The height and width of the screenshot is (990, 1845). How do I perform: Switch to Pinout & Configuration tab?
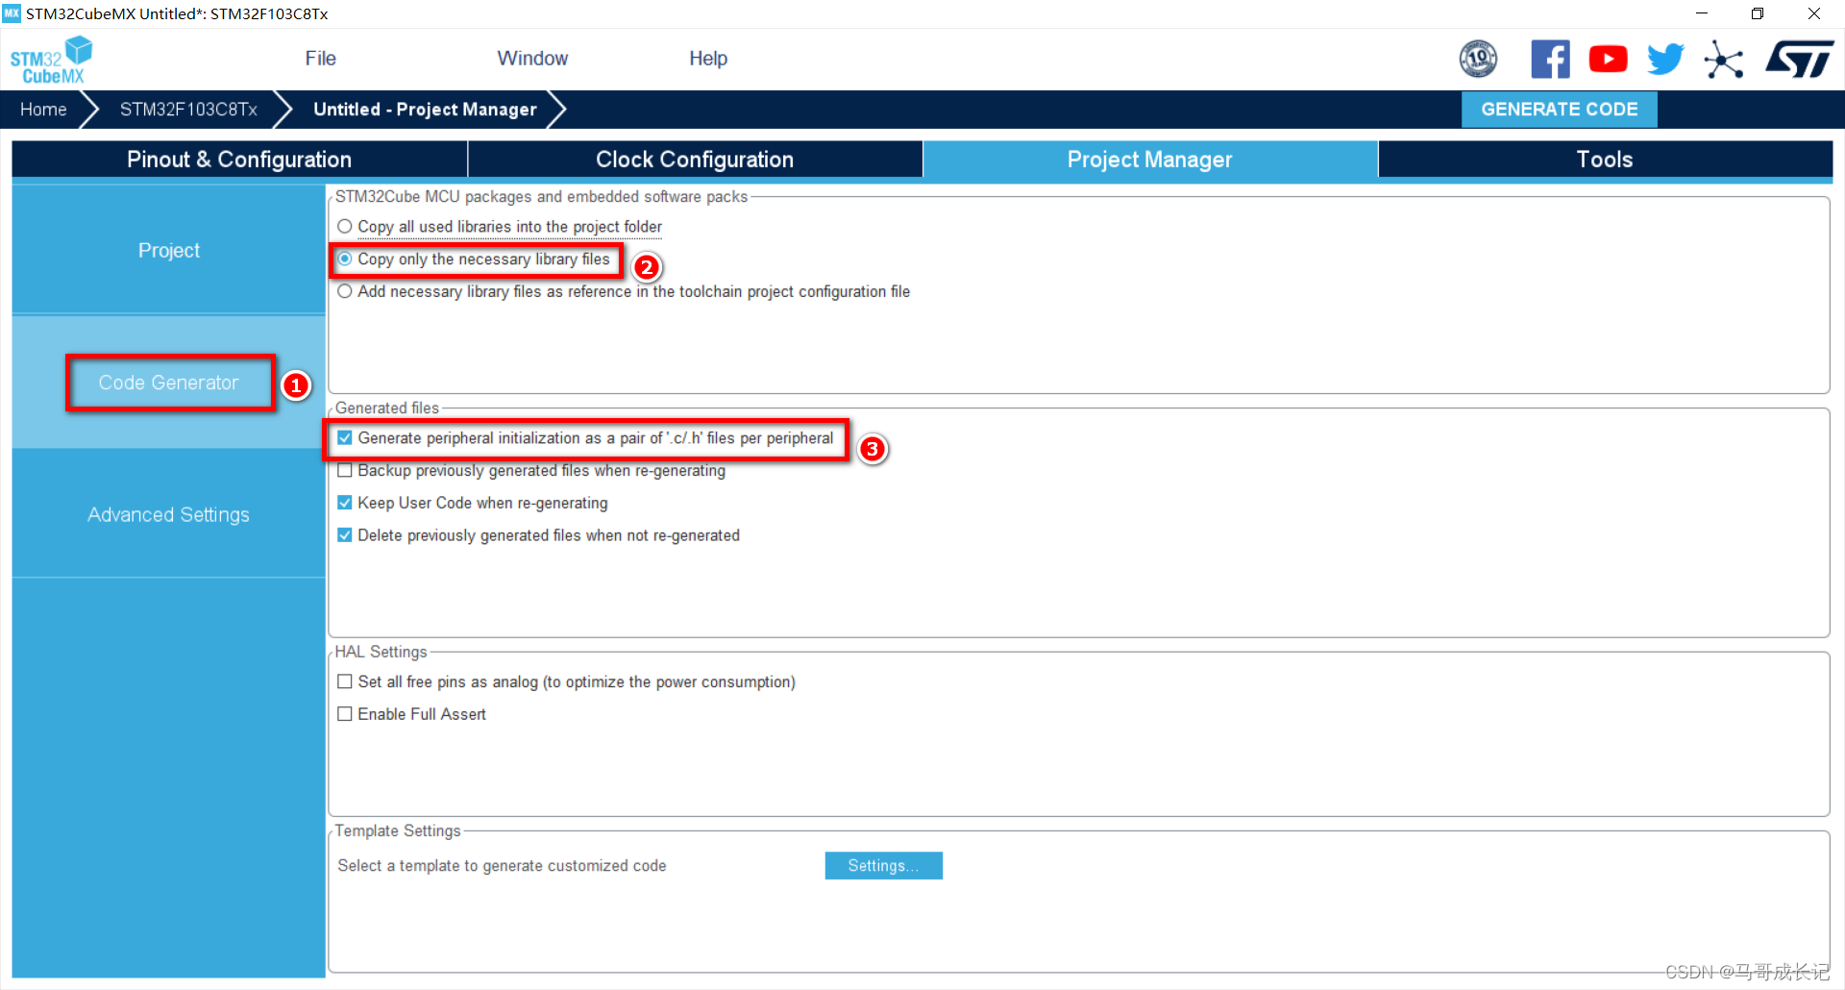click(x=239, y=160)
